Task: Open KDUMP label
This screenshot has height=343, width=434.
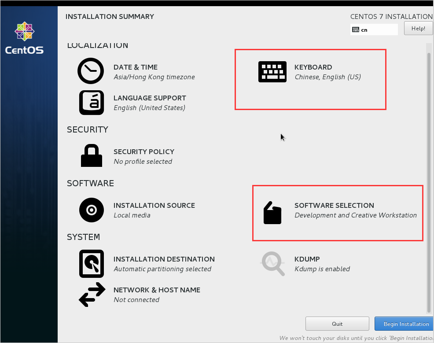Action: 307,259
